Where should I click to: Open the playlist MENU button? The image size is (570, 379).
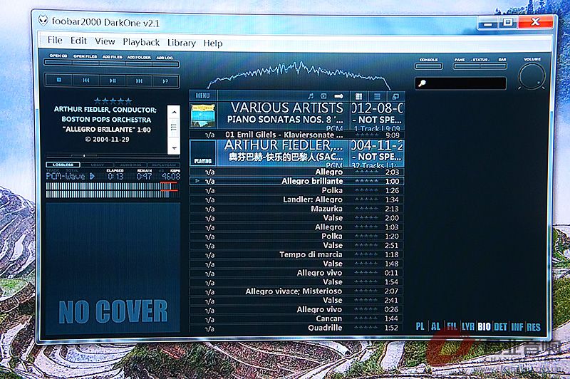coord(203,95)
